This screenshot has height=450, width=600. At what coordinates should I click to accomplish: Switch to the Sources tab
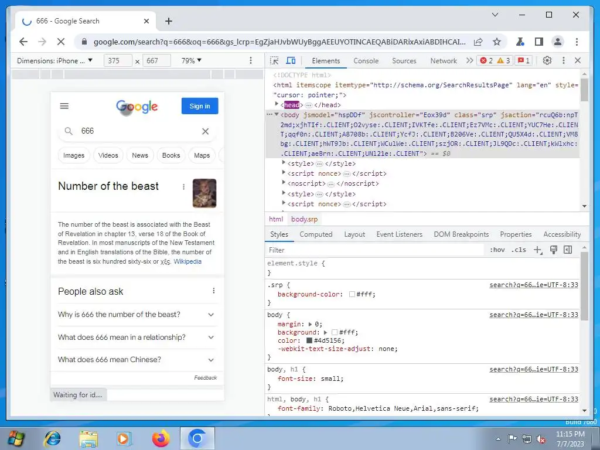(404, 61)
